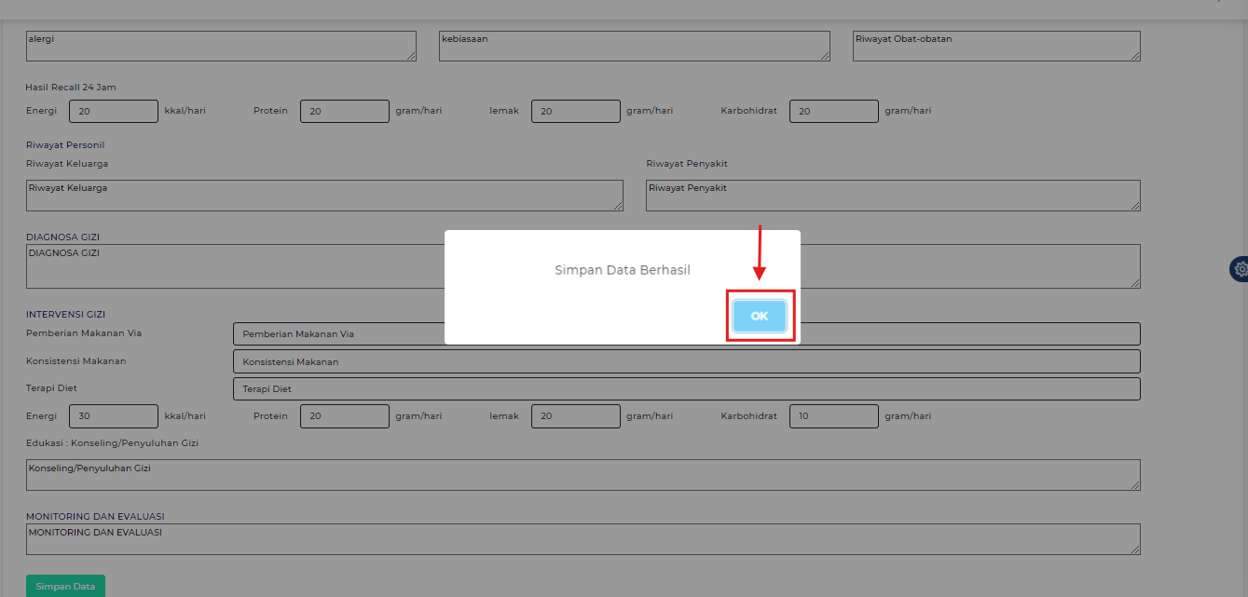Click resize handle of Riwayat Keluarga textarea
The height and width of the screenshot is (597, 1248).
[x=618, y=206]
